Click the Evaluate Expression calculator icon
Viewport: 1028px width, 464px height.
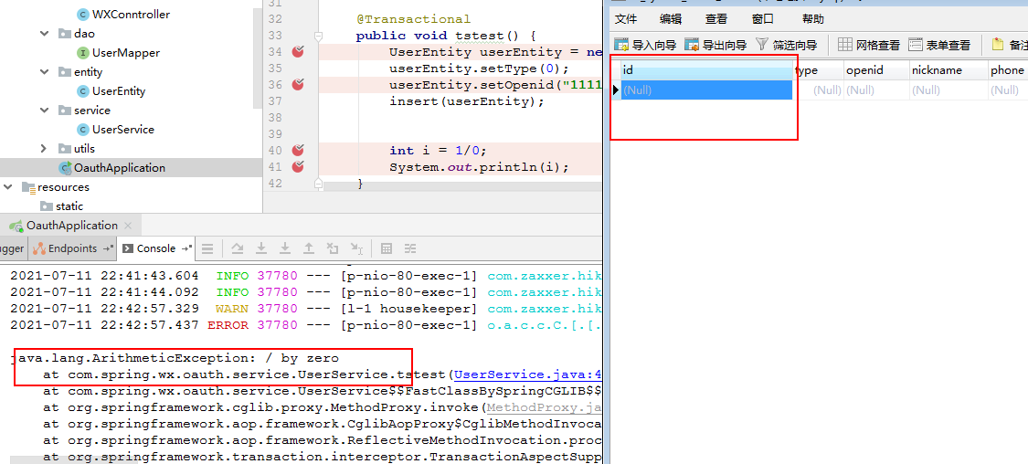click(x=387, y=248)
